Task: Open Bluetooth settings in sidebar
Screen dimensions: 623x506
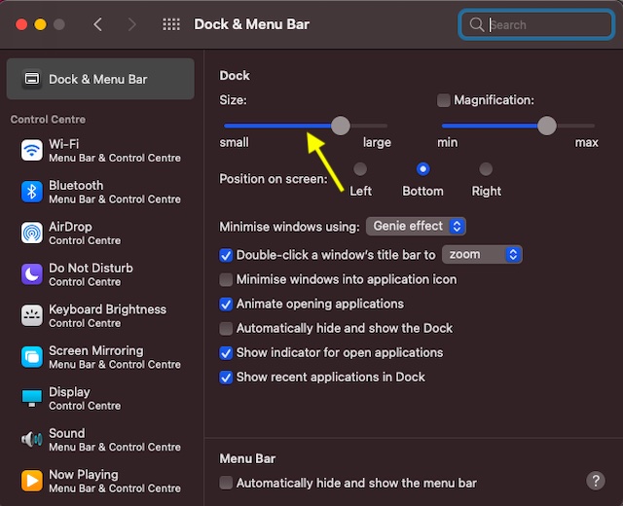Action: click(x=101, y=192)
